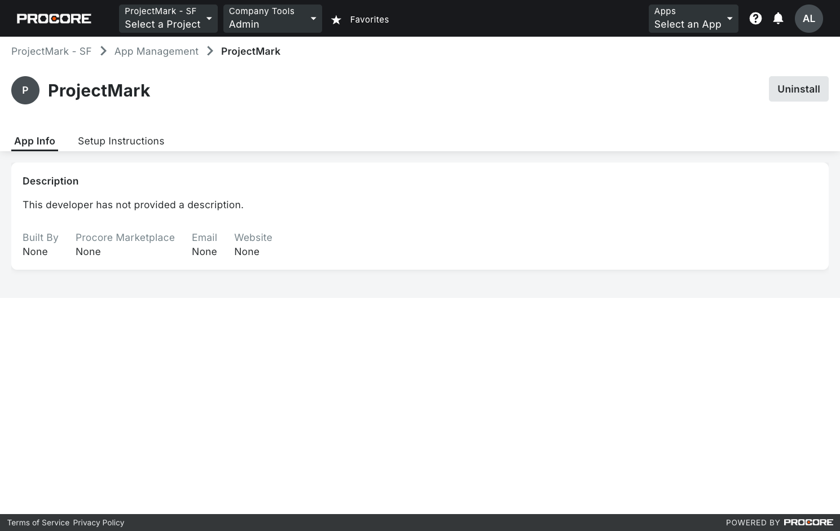840x531 pixels.
Task: Click the None value under Built By
Action: point(35,252)
